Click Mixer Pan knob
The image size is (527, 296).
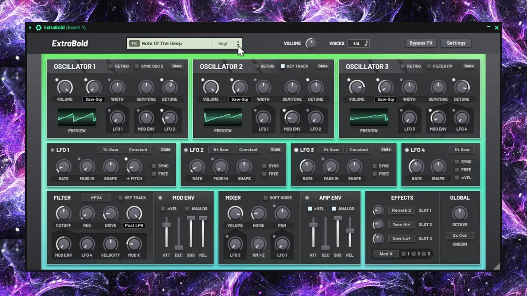coord(282,213)
